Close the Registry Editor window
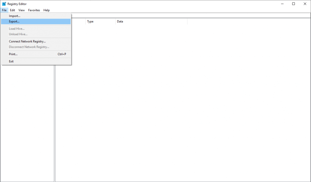The image size is (311, 182). point(305,4)
